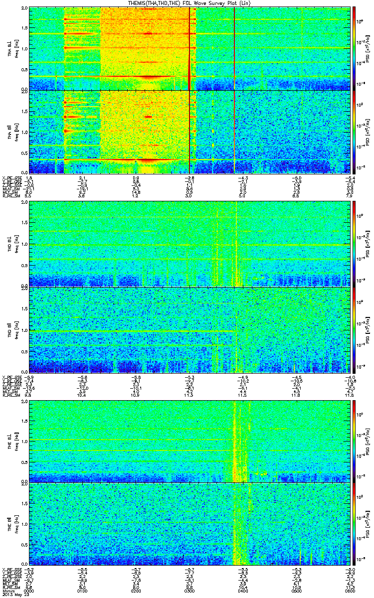Click the THE BL y-axis label

click(x=9, y=441)
